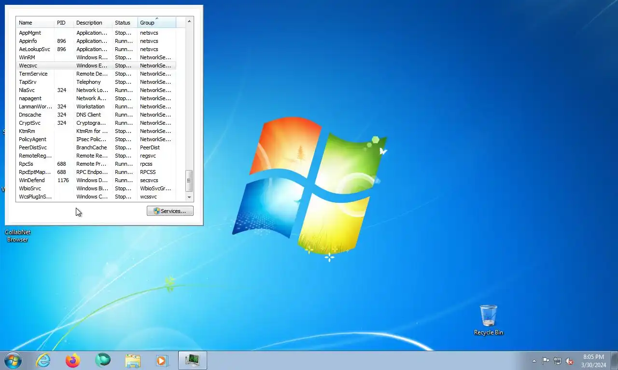
Task: Select the Appinfo service row
Action: (96, 41)
